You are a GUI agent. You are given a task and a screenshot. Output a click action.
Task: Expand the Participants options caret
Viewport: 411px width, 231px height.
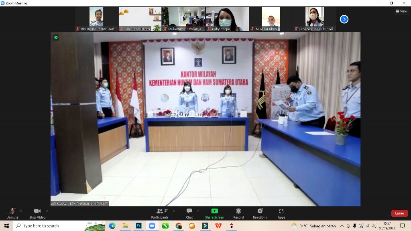(x=174, y=211)
